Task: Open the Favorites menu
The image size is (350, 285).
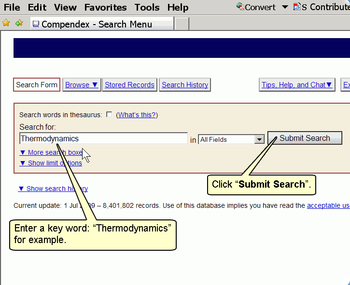Action: [x=105, y=7]
